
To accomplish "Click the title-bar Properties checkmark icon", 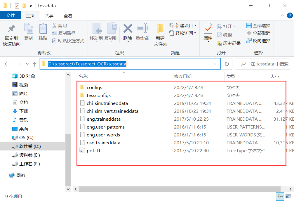I will pos(17,6).
